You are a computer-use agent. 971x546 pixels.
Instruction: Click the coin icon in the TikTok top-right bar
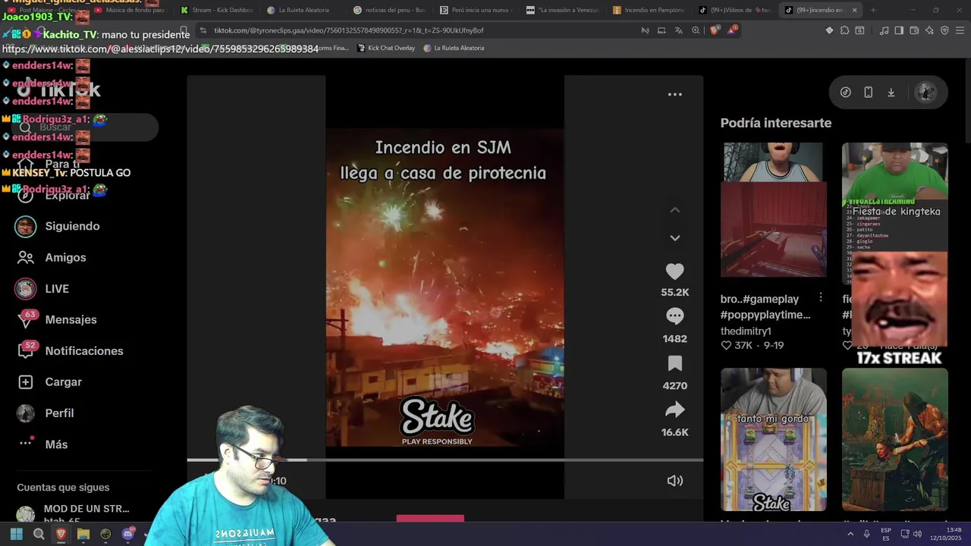(x=845, y=93)
